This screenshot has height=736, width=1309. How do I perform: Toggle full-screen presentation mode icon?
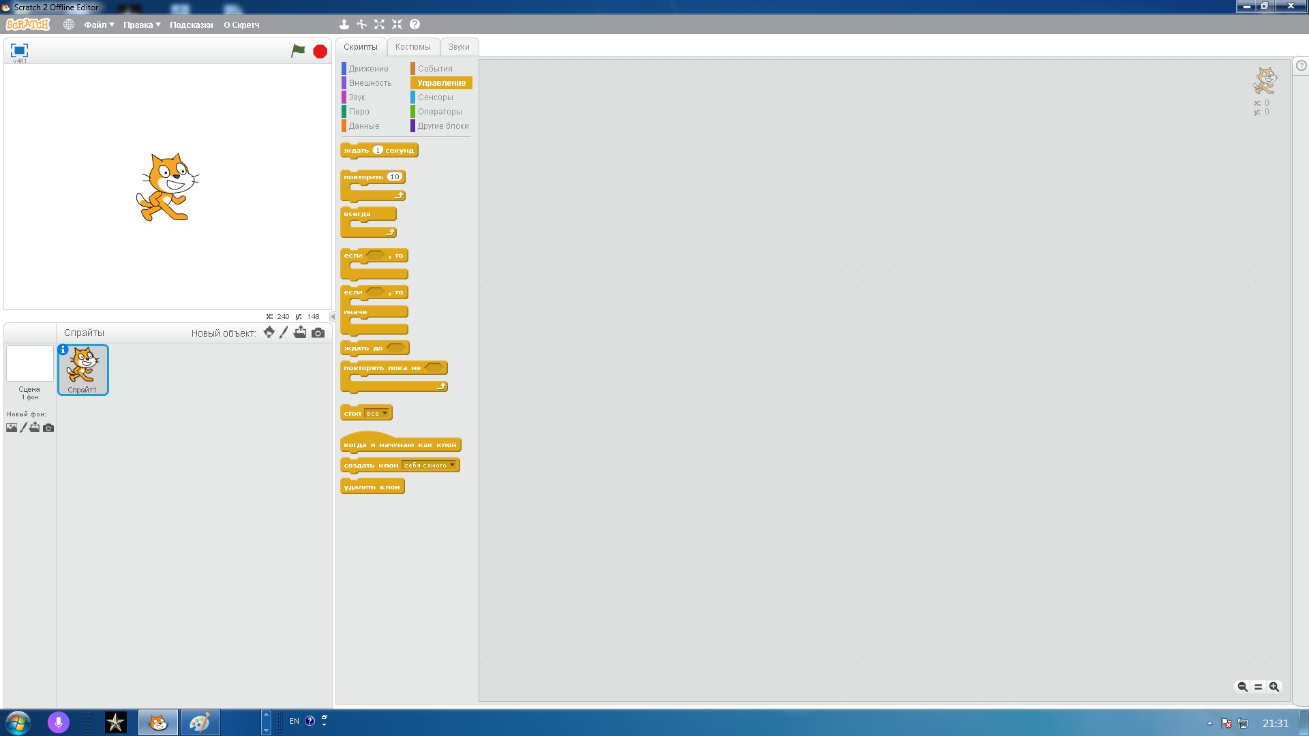click(x=19, y=50)
